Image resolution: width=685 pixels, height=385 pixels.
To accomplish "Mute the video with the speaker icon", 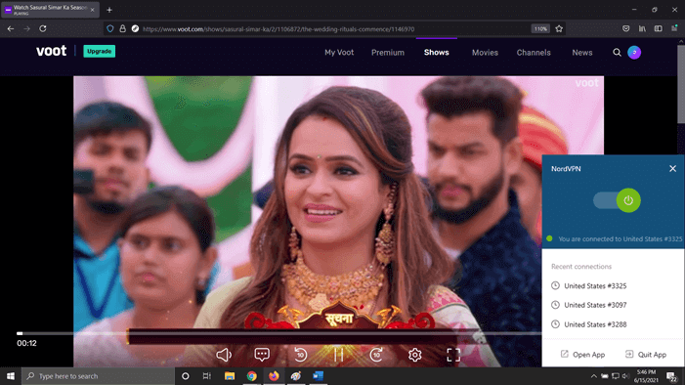I will click(x=224, y=355).
